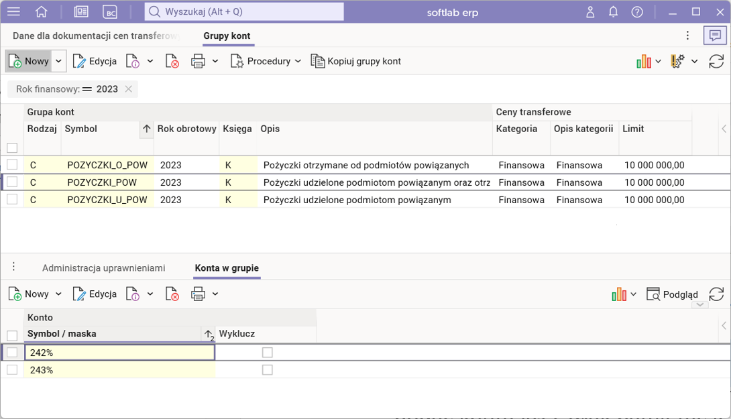Viewport: 731px width, 419px height.
Task: Open the Procedury dropdown menu
Action: click(266, 61)
